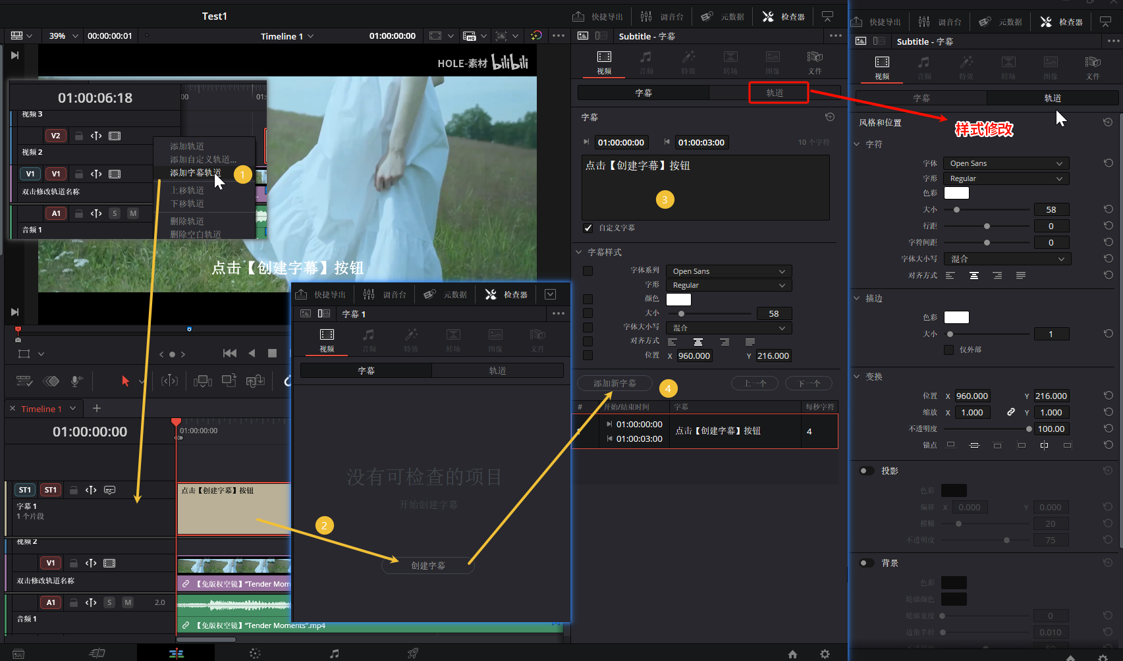The height and width of the screenshot is (661, 1123).
Task: Open the 字体大小写 混合 dropdown under 字符
Action: tap(1007, 259)
